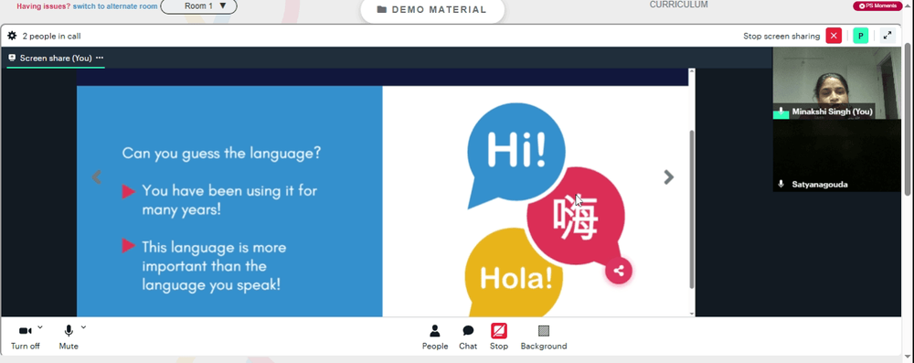The height and width of the screenshot is (363, 914).
Task: Turn off the camera
Action: (25, 336)
